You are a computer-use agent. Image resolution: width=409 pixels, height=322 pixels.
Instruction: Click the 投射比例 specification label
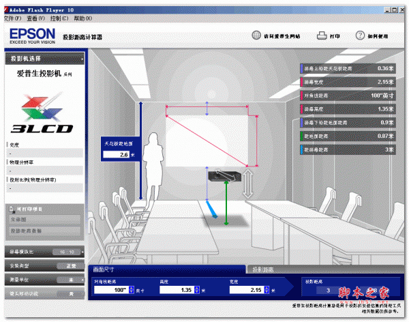33,179
